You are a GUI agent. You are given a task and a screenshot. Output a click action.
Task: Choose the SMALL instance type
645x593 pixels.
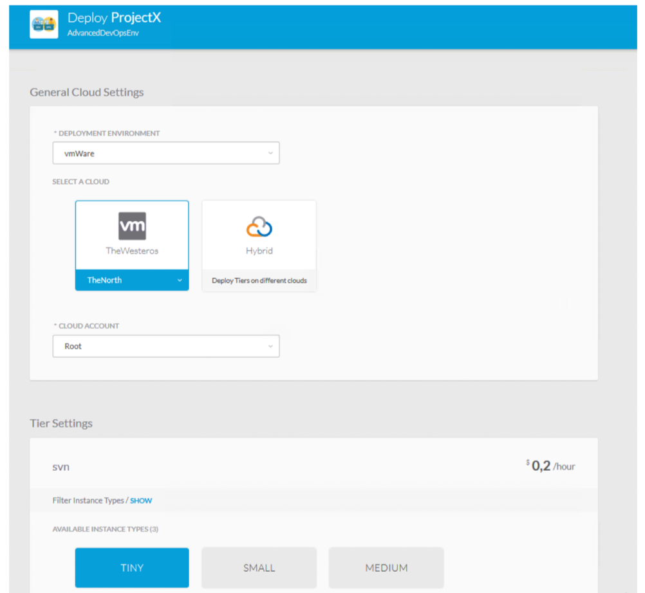[259, 567]
